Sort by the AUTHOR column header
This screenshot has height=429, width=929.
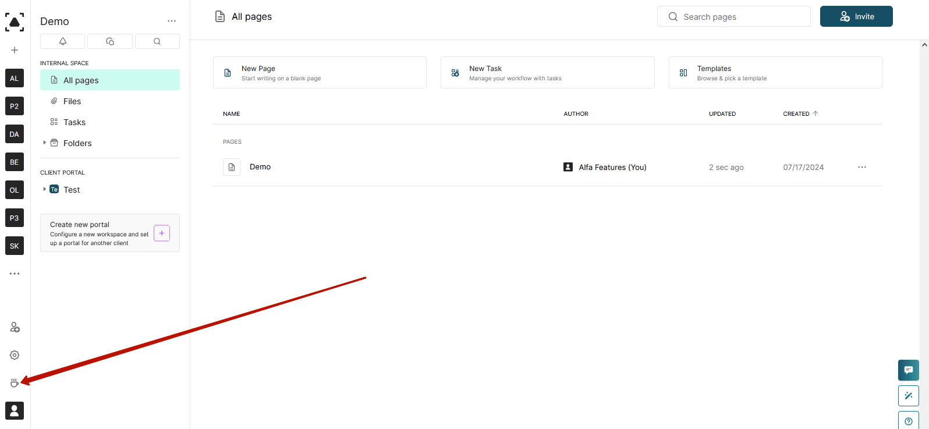(x=576, y=114)
